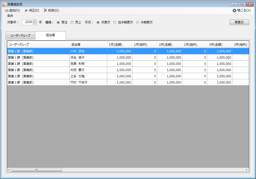This screenshot has height=179, width=256.
Task: Click the 追加(N) add toolbar button
Action: 12,10
